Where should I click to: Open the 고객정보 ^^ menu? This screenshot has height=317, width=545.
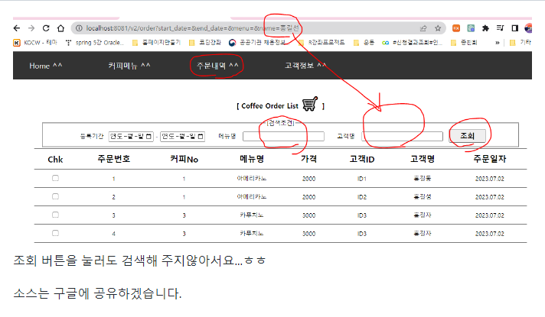coord(305,66)
